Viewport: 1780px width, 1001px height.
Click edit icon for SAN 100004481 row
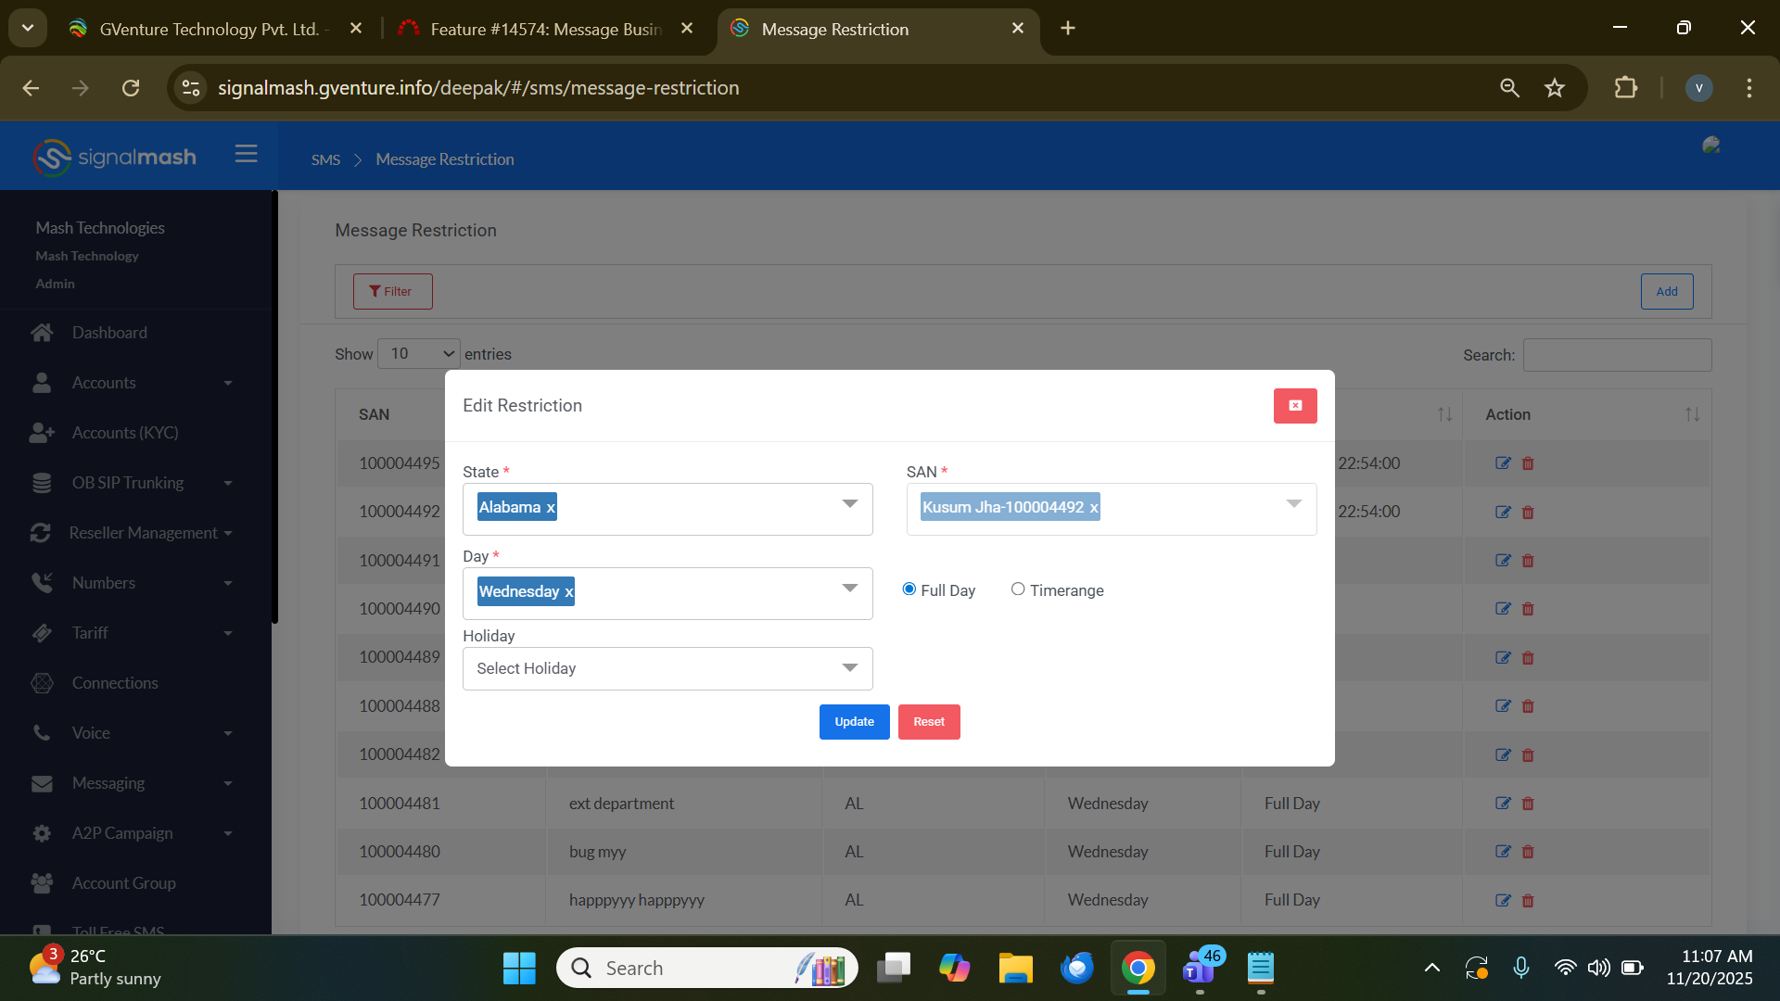click(x=1503, y=804)
